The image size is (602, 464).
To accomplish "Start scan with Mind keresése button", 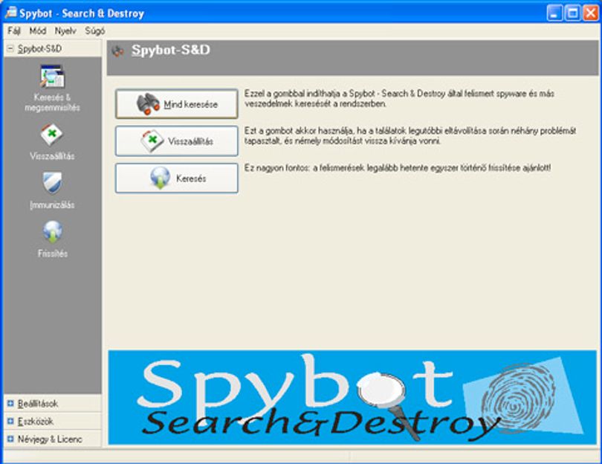I will 177,103.
